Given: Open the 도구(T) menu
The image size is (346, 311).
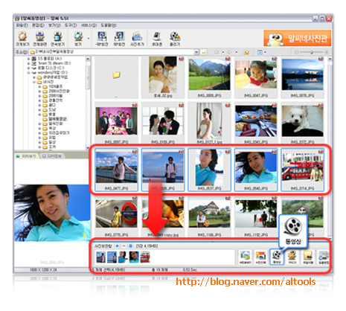Looking at the screenshot, I should click(71, 25).
